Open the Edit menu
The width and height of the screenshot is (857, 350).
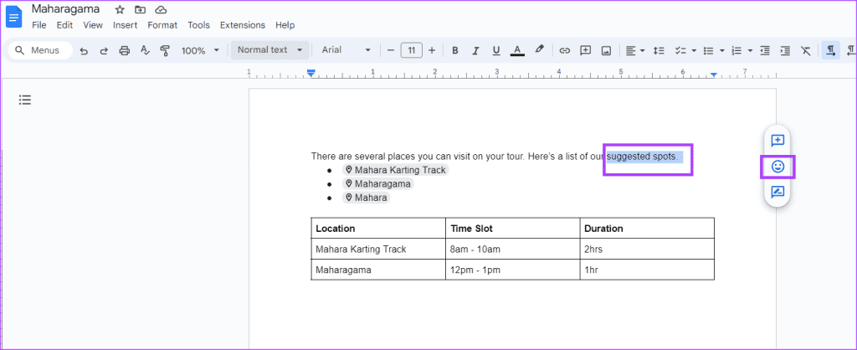(x=64, y=25)
